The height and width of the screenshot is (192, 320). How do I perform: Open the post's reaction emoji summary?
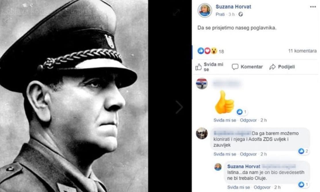point(207,51)
